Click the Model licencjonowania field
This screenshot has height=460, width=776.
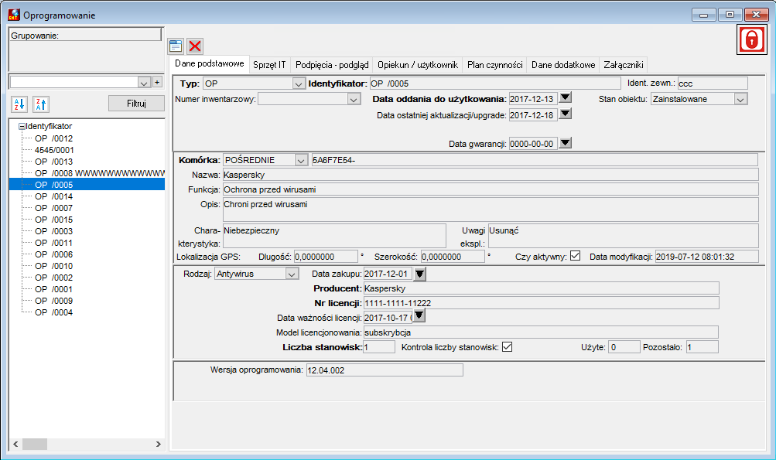541,332
